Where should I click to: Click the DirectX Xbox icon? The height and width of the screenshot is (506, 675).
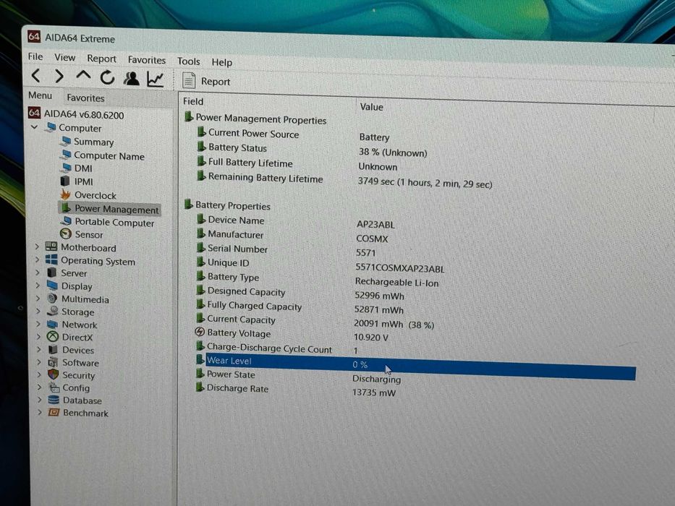tap(53, 336)
